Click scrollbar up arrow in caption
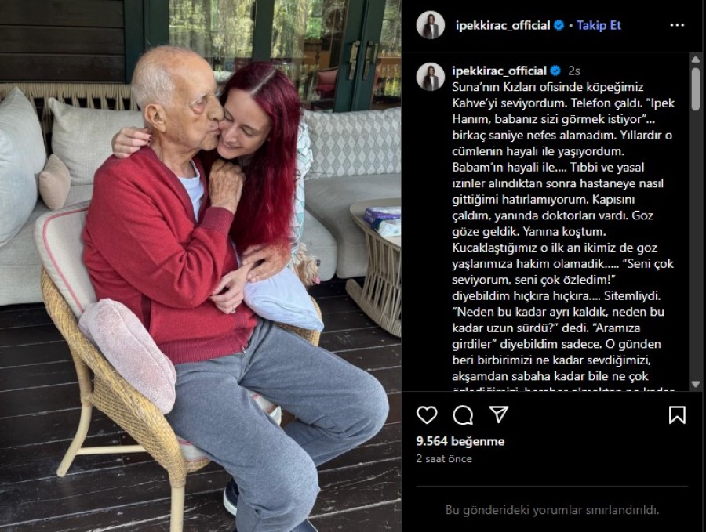This screenshot has height=532, width=706. tap(695, 60)
